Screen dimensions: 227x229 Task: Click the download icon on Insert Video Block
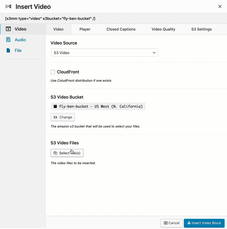point(189,223)
